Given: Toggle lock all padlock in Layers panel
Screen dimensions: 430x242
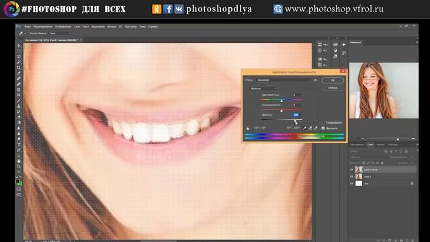Looking at the screenshot, I should tap(382, 163).
